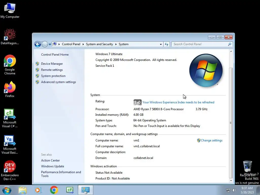The width and height of the screenshot is (260, 195).
Task: Expand the arrow after Control Panel breadcrumb
Action: pos(83,44)
